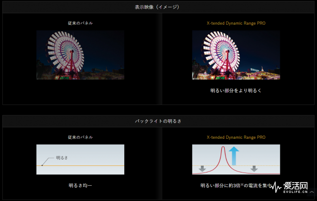Image resolution: width=317 pixels, height=201 pixels.
Task: Click the uniform brightness graph panel
Action: point(80,160)
